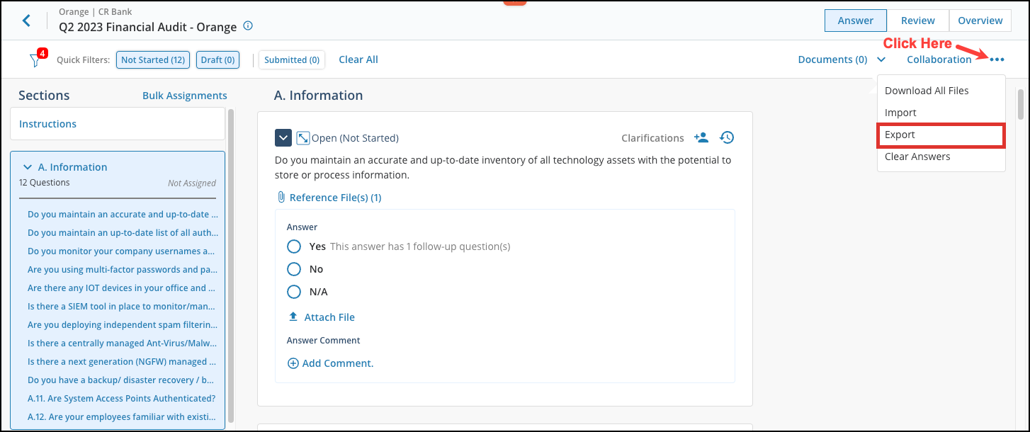Open the filter funnel icon with badge 4

36,59
